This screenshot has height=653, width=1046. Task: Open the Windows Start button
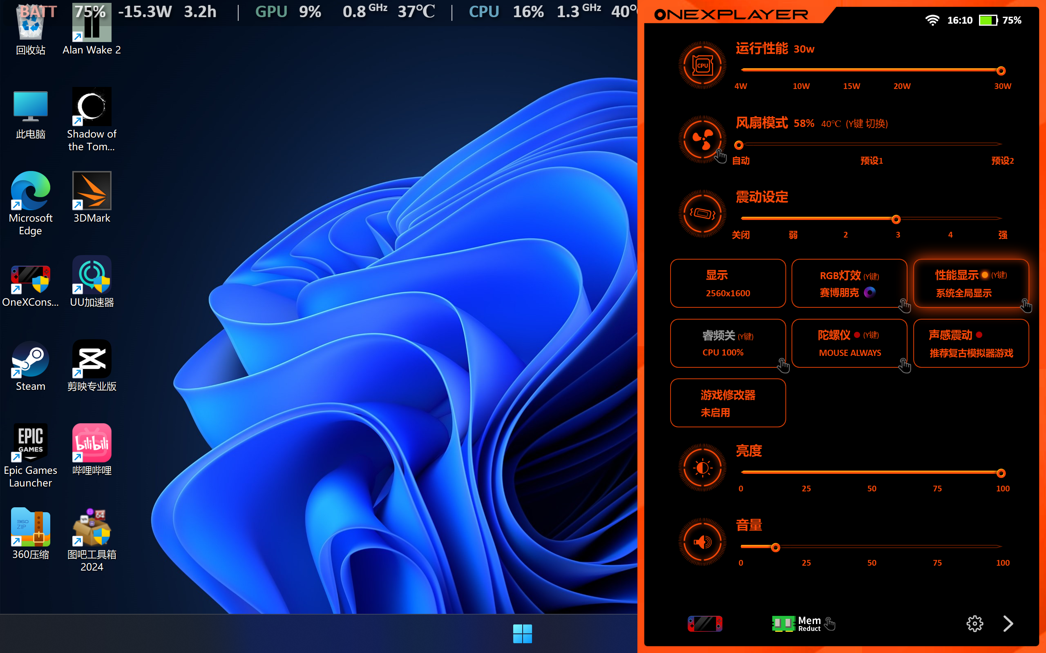click(522, 633)
